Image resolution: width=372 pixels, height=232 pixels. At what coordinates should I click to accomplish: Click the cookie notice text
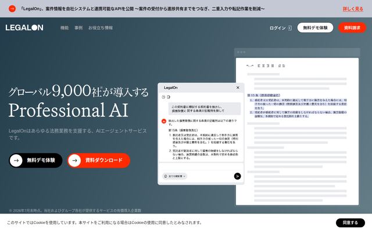pyautogui.click(x=104, y=223)
